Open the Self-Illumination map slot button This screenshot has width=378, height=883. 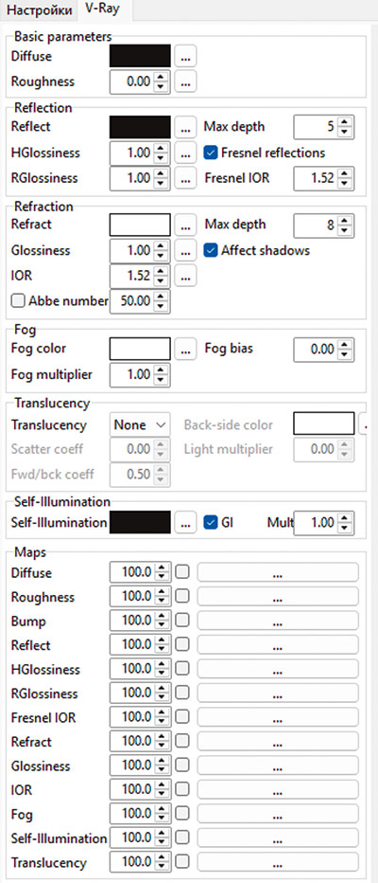(x=278, y=838)
